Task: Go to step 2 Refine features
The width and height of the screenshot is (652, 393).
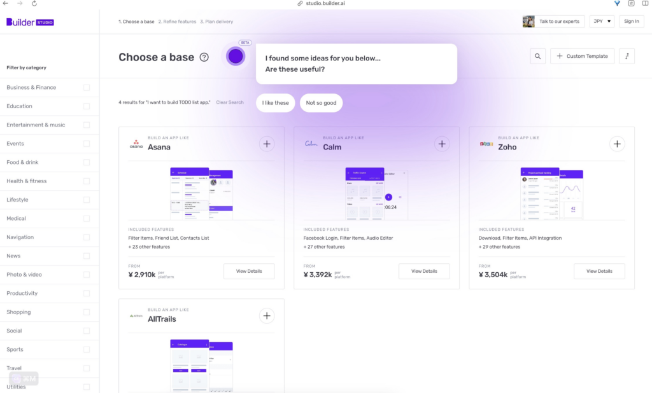Action: [177, 22]
